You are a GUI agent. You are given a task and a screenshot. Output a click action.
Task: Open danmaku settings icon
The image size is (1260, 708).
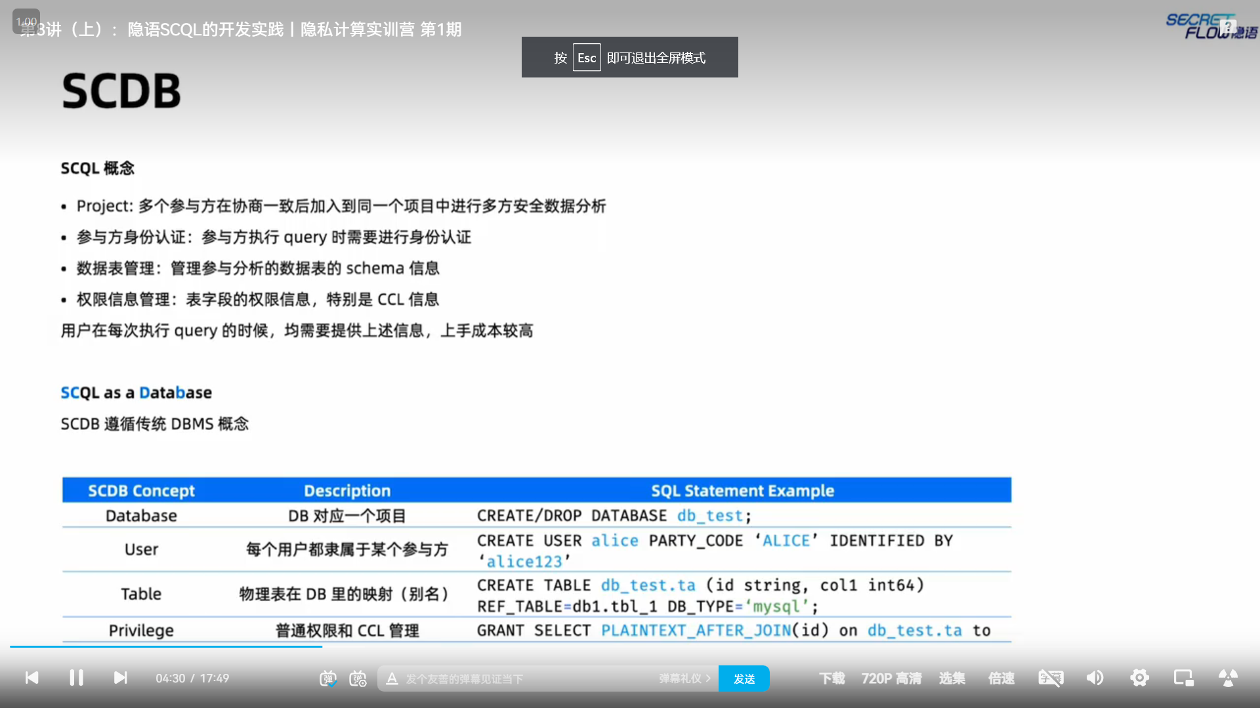pyautogui.click(x=358, y=678)
